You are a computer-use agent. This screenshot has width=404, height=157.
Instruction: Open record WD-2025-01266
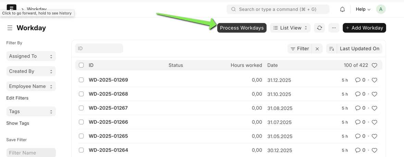click(108, 122)
